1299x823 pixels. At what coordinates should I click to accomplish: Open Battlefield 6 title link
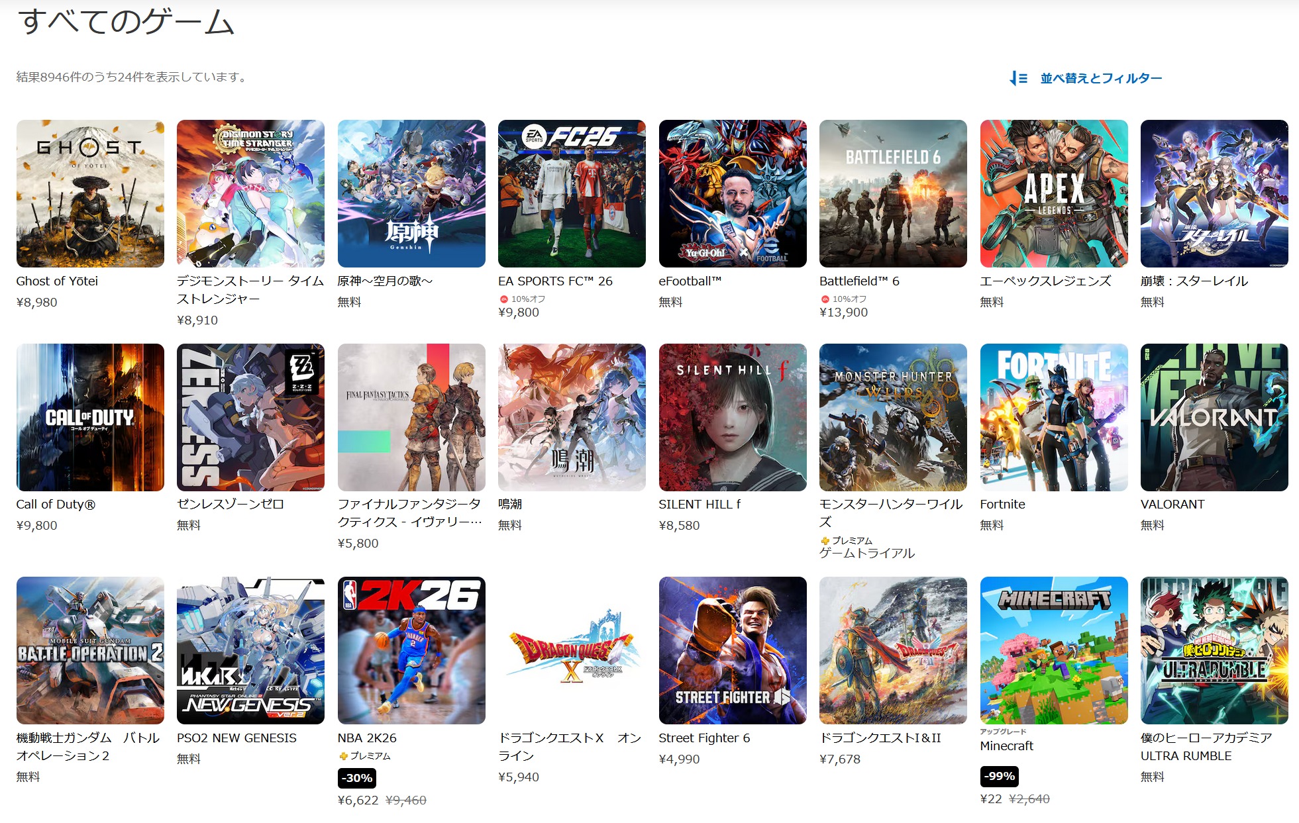[x=858, y=281]
